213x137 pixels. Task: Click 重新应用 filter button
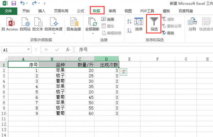[171, 26]
